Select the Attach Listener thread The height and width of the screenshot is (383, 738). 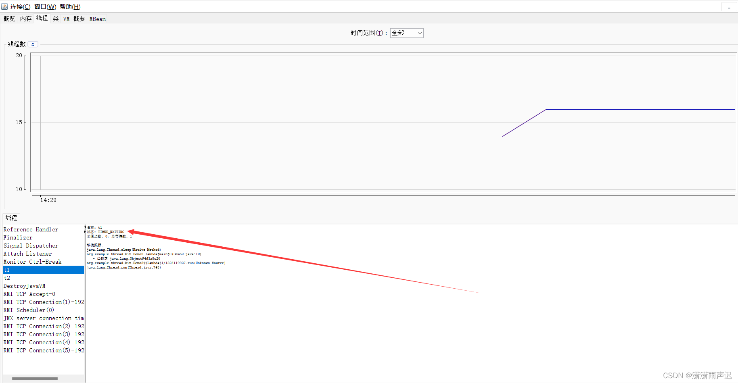(44, 254)
